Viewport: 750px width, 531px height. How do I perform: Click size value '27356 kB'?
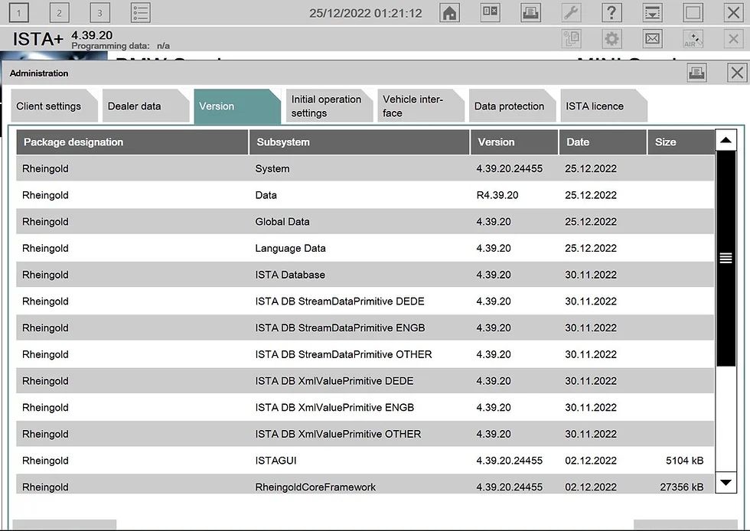(682, 487)
